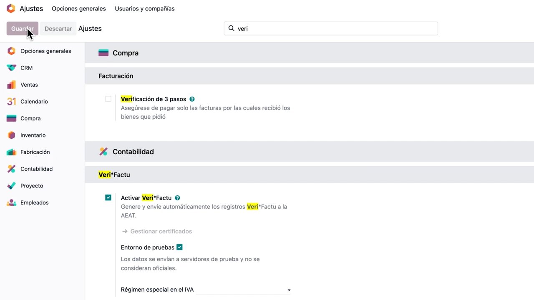Select the Ventas sidebar icon
The image size is (534, 300).
coord(11,85)
